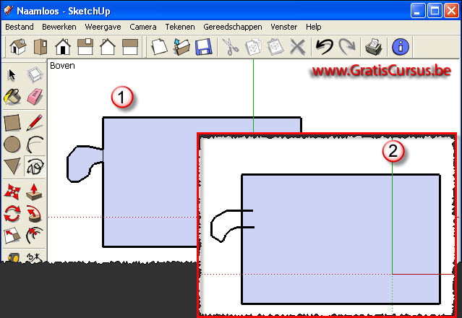This screenshot has height=318, width=462.
Task: Save with the floppy disk icon
Action: pyautogui.click(x=204, y=46)
